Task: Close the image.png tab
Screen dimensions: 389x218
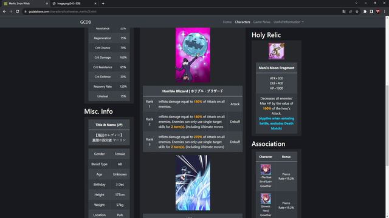Action: pos(95,4)
